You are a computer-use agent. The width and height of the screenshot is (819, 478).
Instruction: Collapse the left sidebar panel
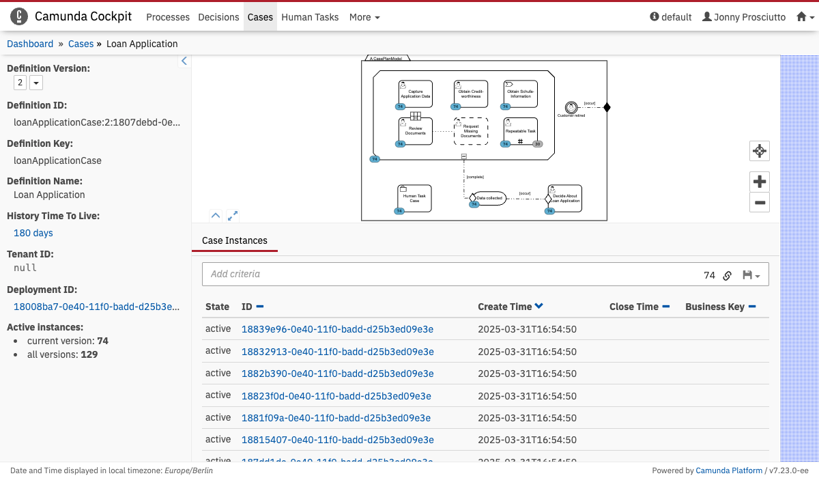pos(184,61)
